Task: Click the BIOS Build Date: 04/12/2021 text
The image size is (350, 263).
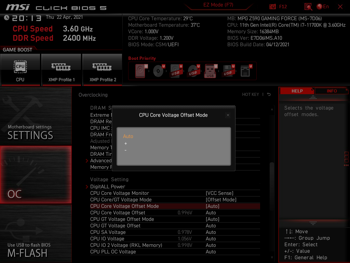Action: click(258, 45)
